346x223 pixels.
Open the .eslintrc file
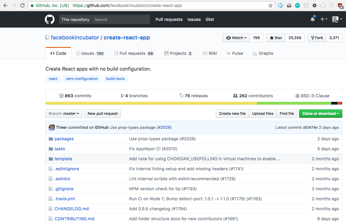[62, 179]
